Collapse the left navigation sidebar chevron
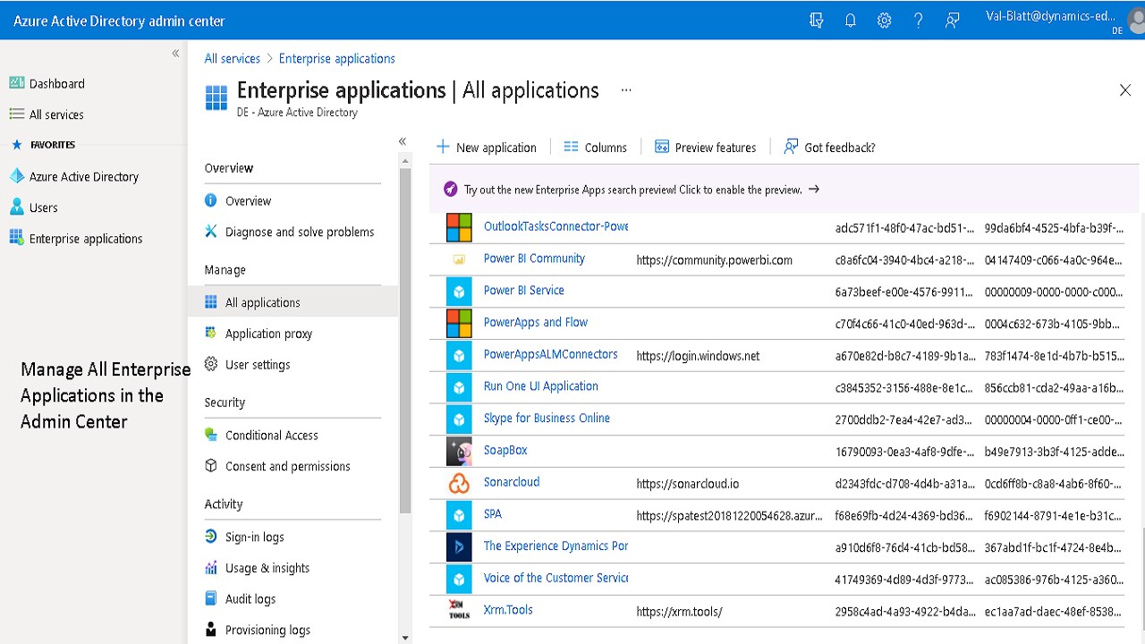The width and height of the screenshot is (1145, 644). coord(175,54)
